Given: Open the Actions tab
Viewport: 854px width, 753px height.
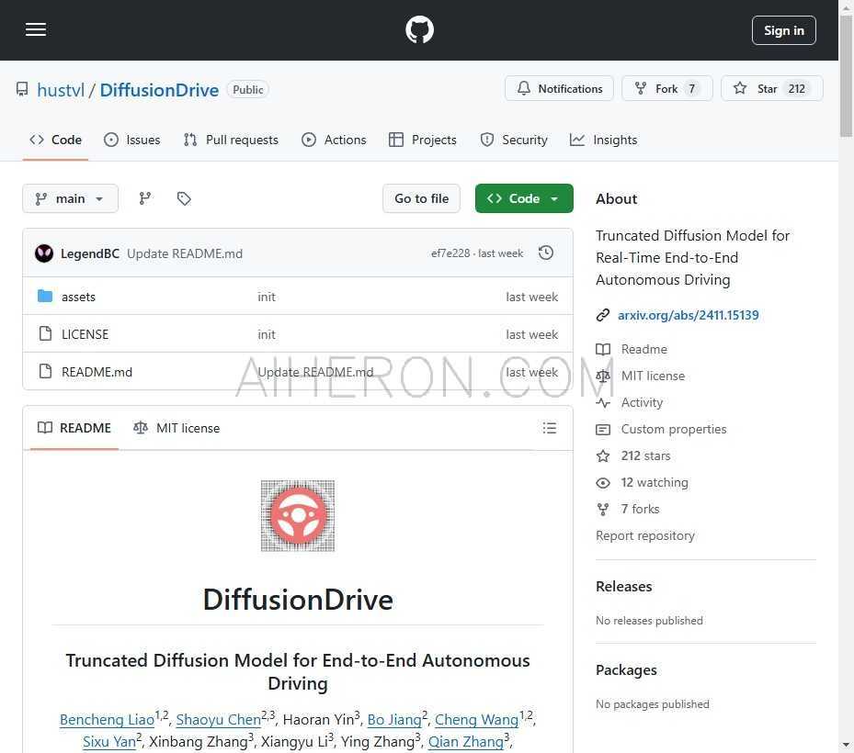Looking at the screenshot, I should coord(334,140).
